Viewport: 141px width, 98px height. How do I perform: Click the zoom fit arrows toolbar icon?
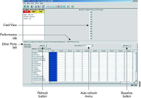pos(61,7)
